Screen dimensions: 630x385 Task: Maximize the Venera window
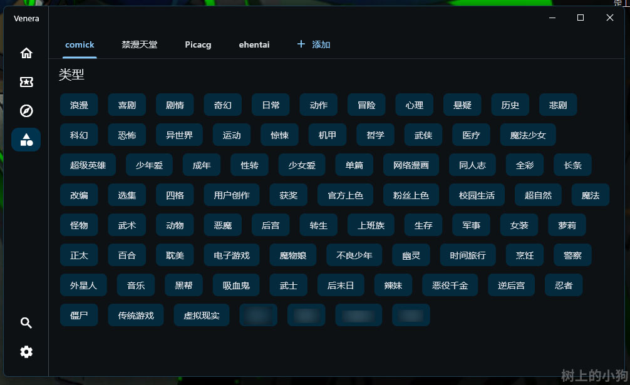(x=581, y=18)
